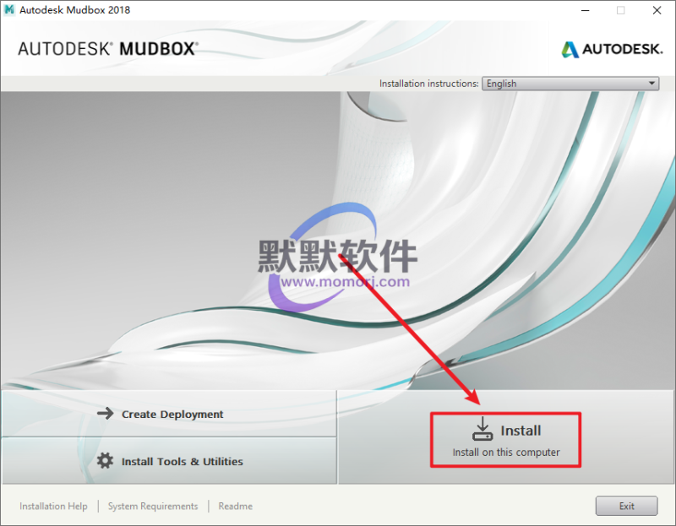Open the Readme link
Image resolution: width=676 pixels, height=526 pixels.
pos(235,507)
